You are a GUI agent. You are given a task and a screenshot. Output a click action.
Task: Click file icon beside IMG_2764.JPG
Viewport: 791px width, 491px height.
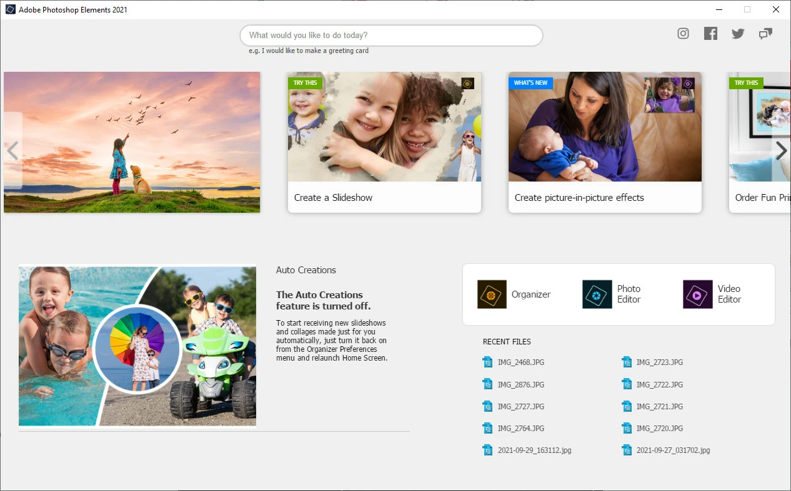point(488,428)
